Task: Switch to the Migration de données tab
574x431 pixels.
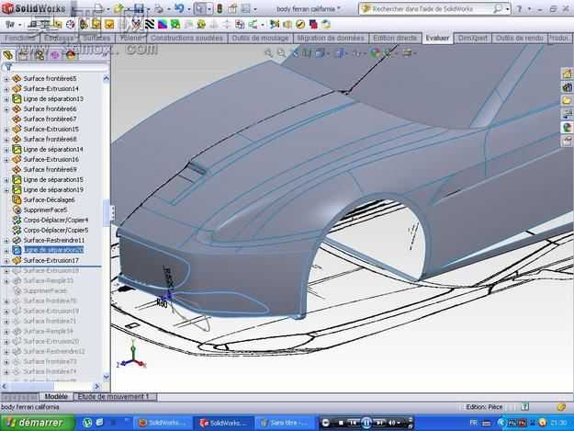Action: click(331, 38)
